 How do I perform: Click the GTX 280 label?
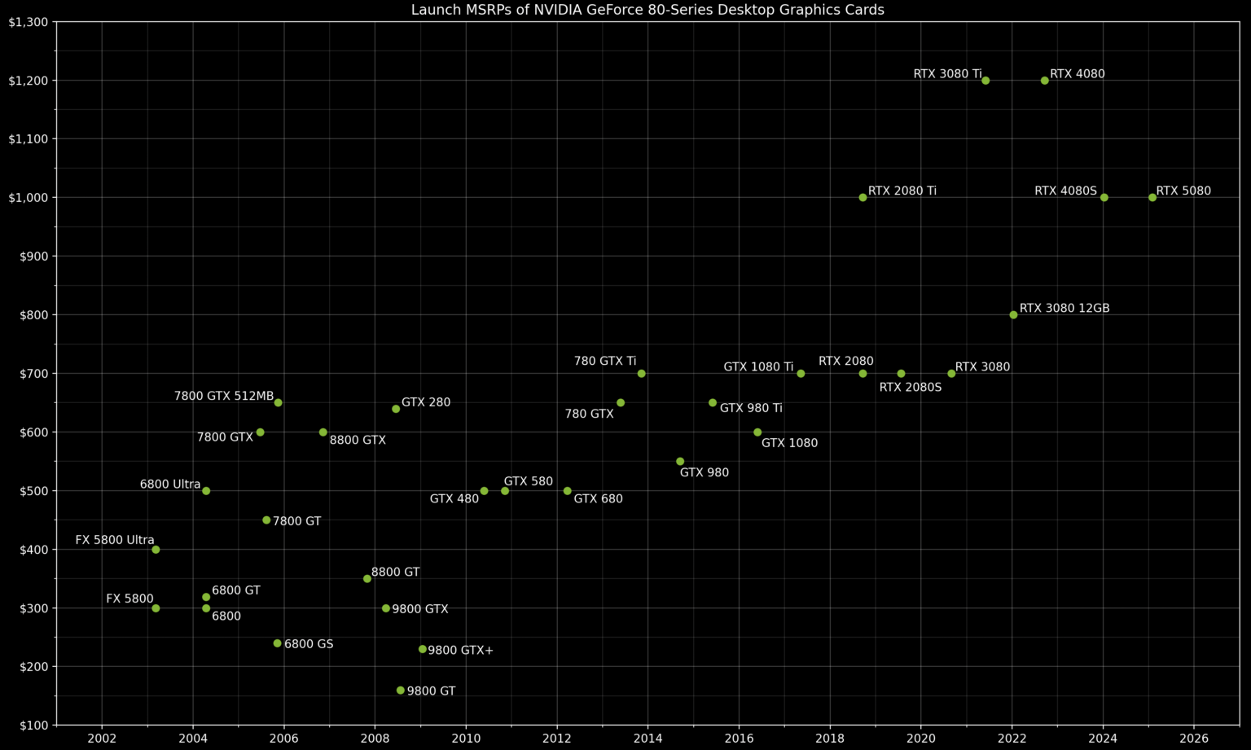click(x=426, y=403)
